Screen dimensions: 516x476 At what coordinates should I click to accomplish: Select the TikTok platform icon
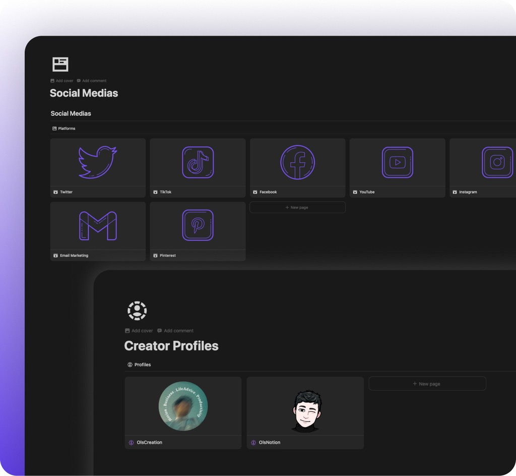(197, 161)
